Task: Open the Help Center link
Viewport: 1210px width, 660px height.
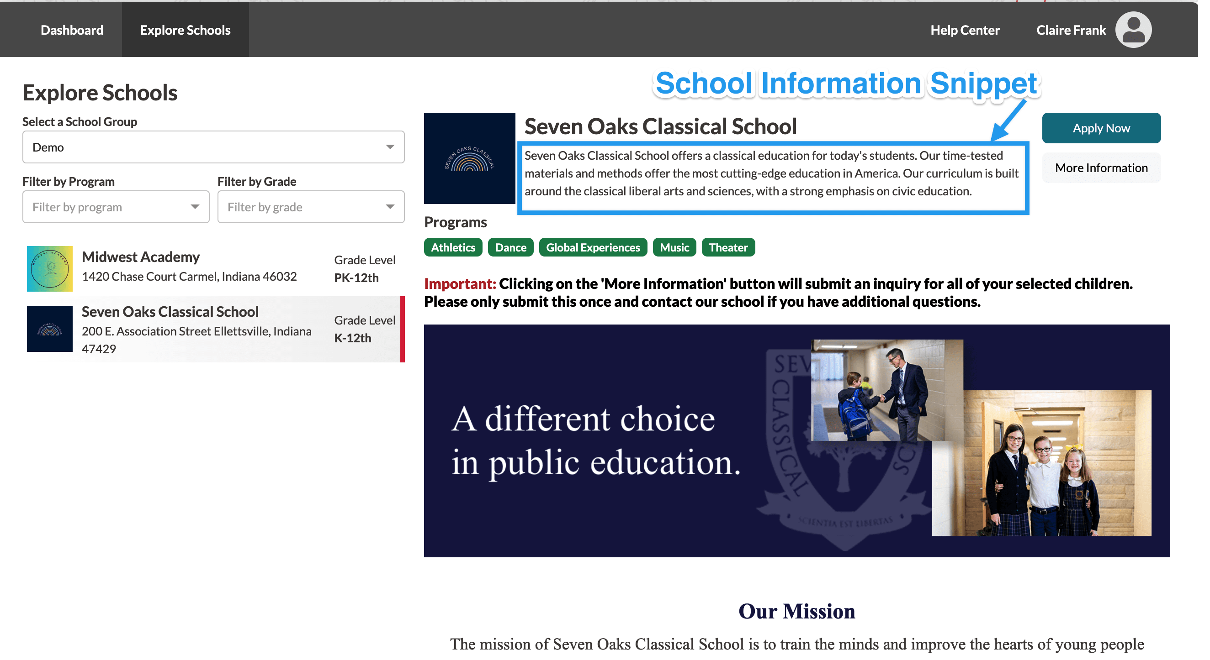Action: click(965, 30)
